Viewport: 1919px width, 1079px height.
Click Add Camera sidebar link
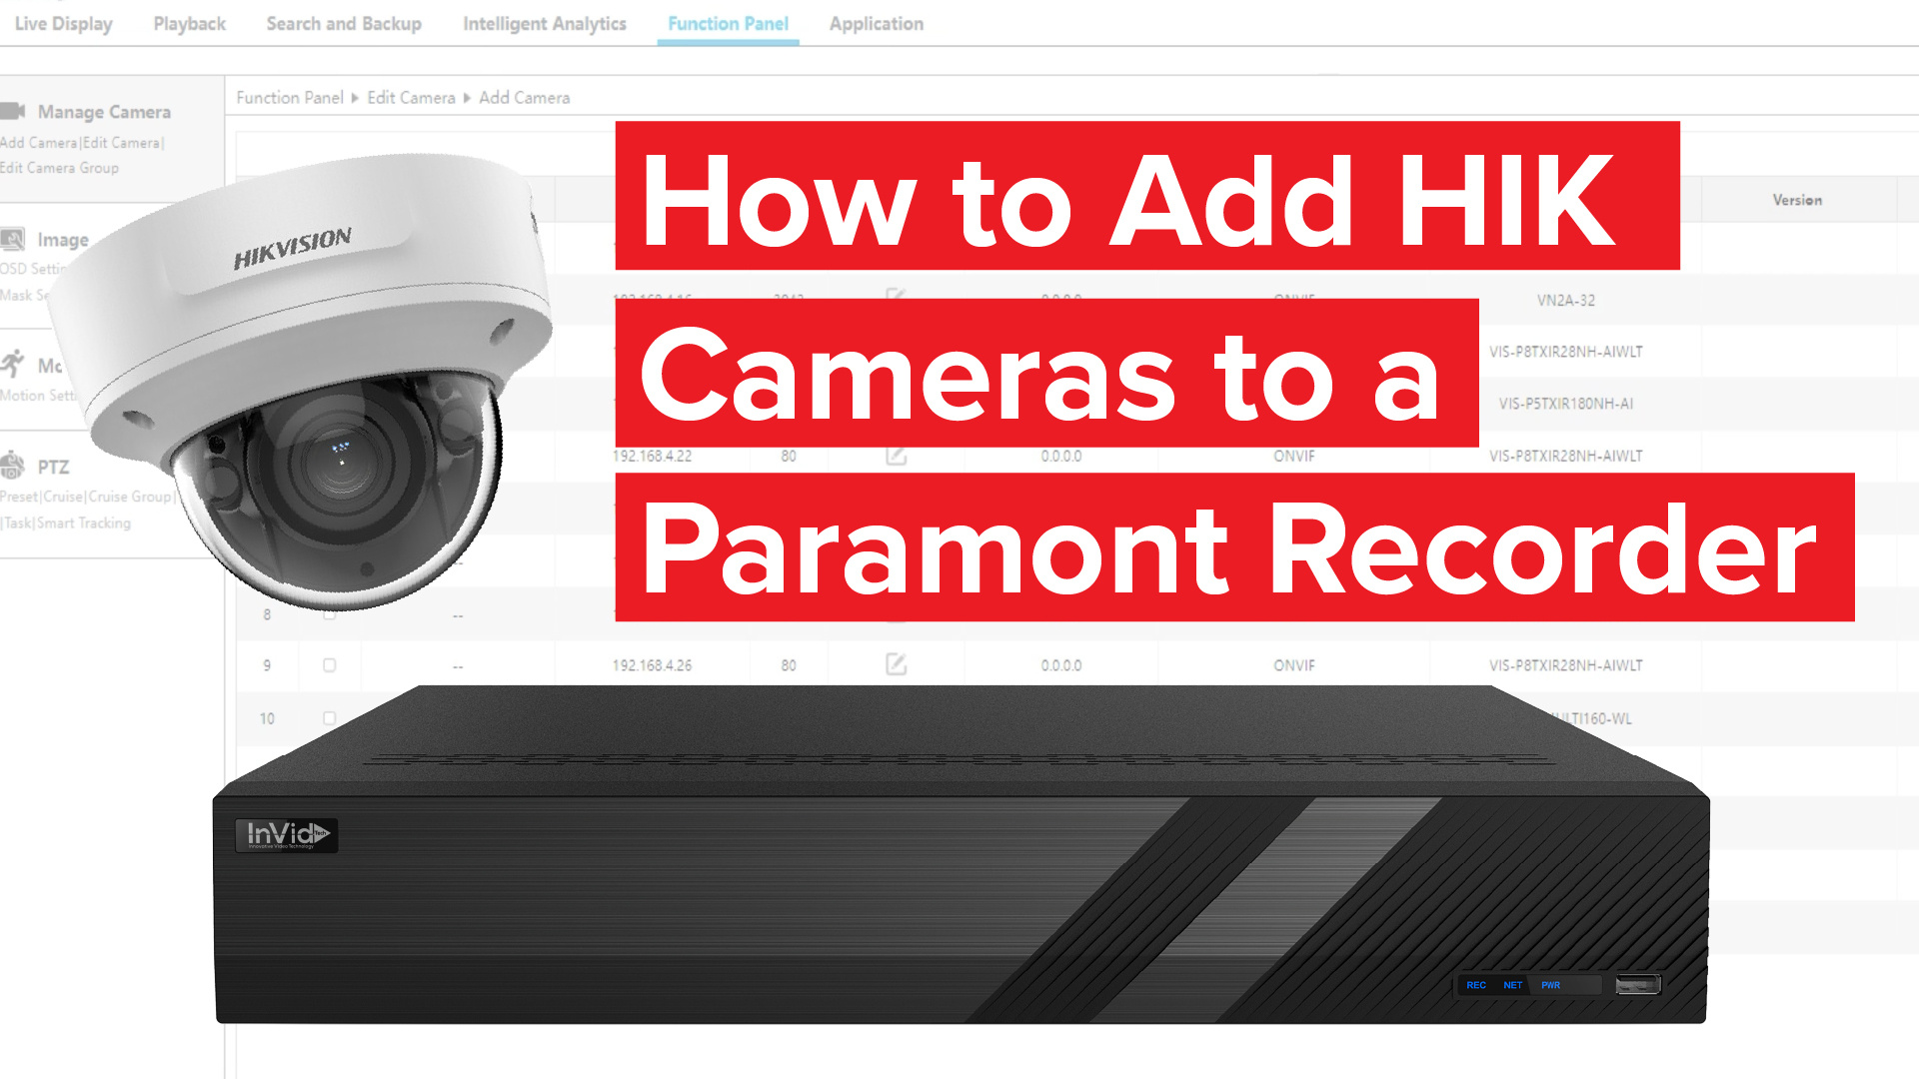click(38, 143)
